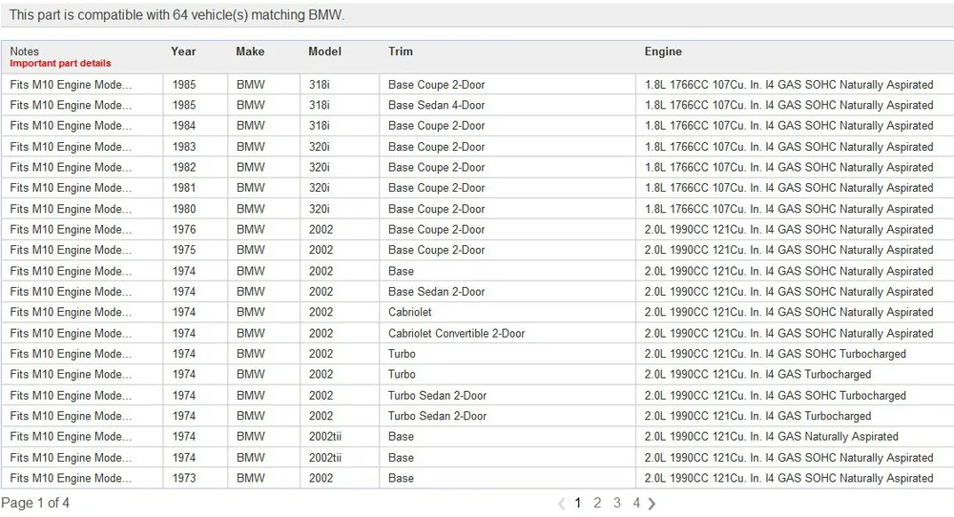Click 'Base Coupe 2-Door' in the 1976 row
954x517 pixels.
tap(436, 229)
